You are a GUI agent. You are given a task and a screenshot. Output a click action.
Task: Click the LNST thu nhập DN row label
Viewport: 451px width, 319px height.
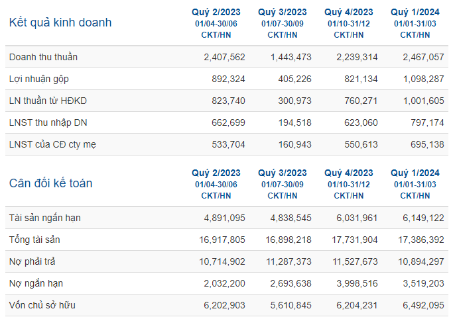[48, 123]
